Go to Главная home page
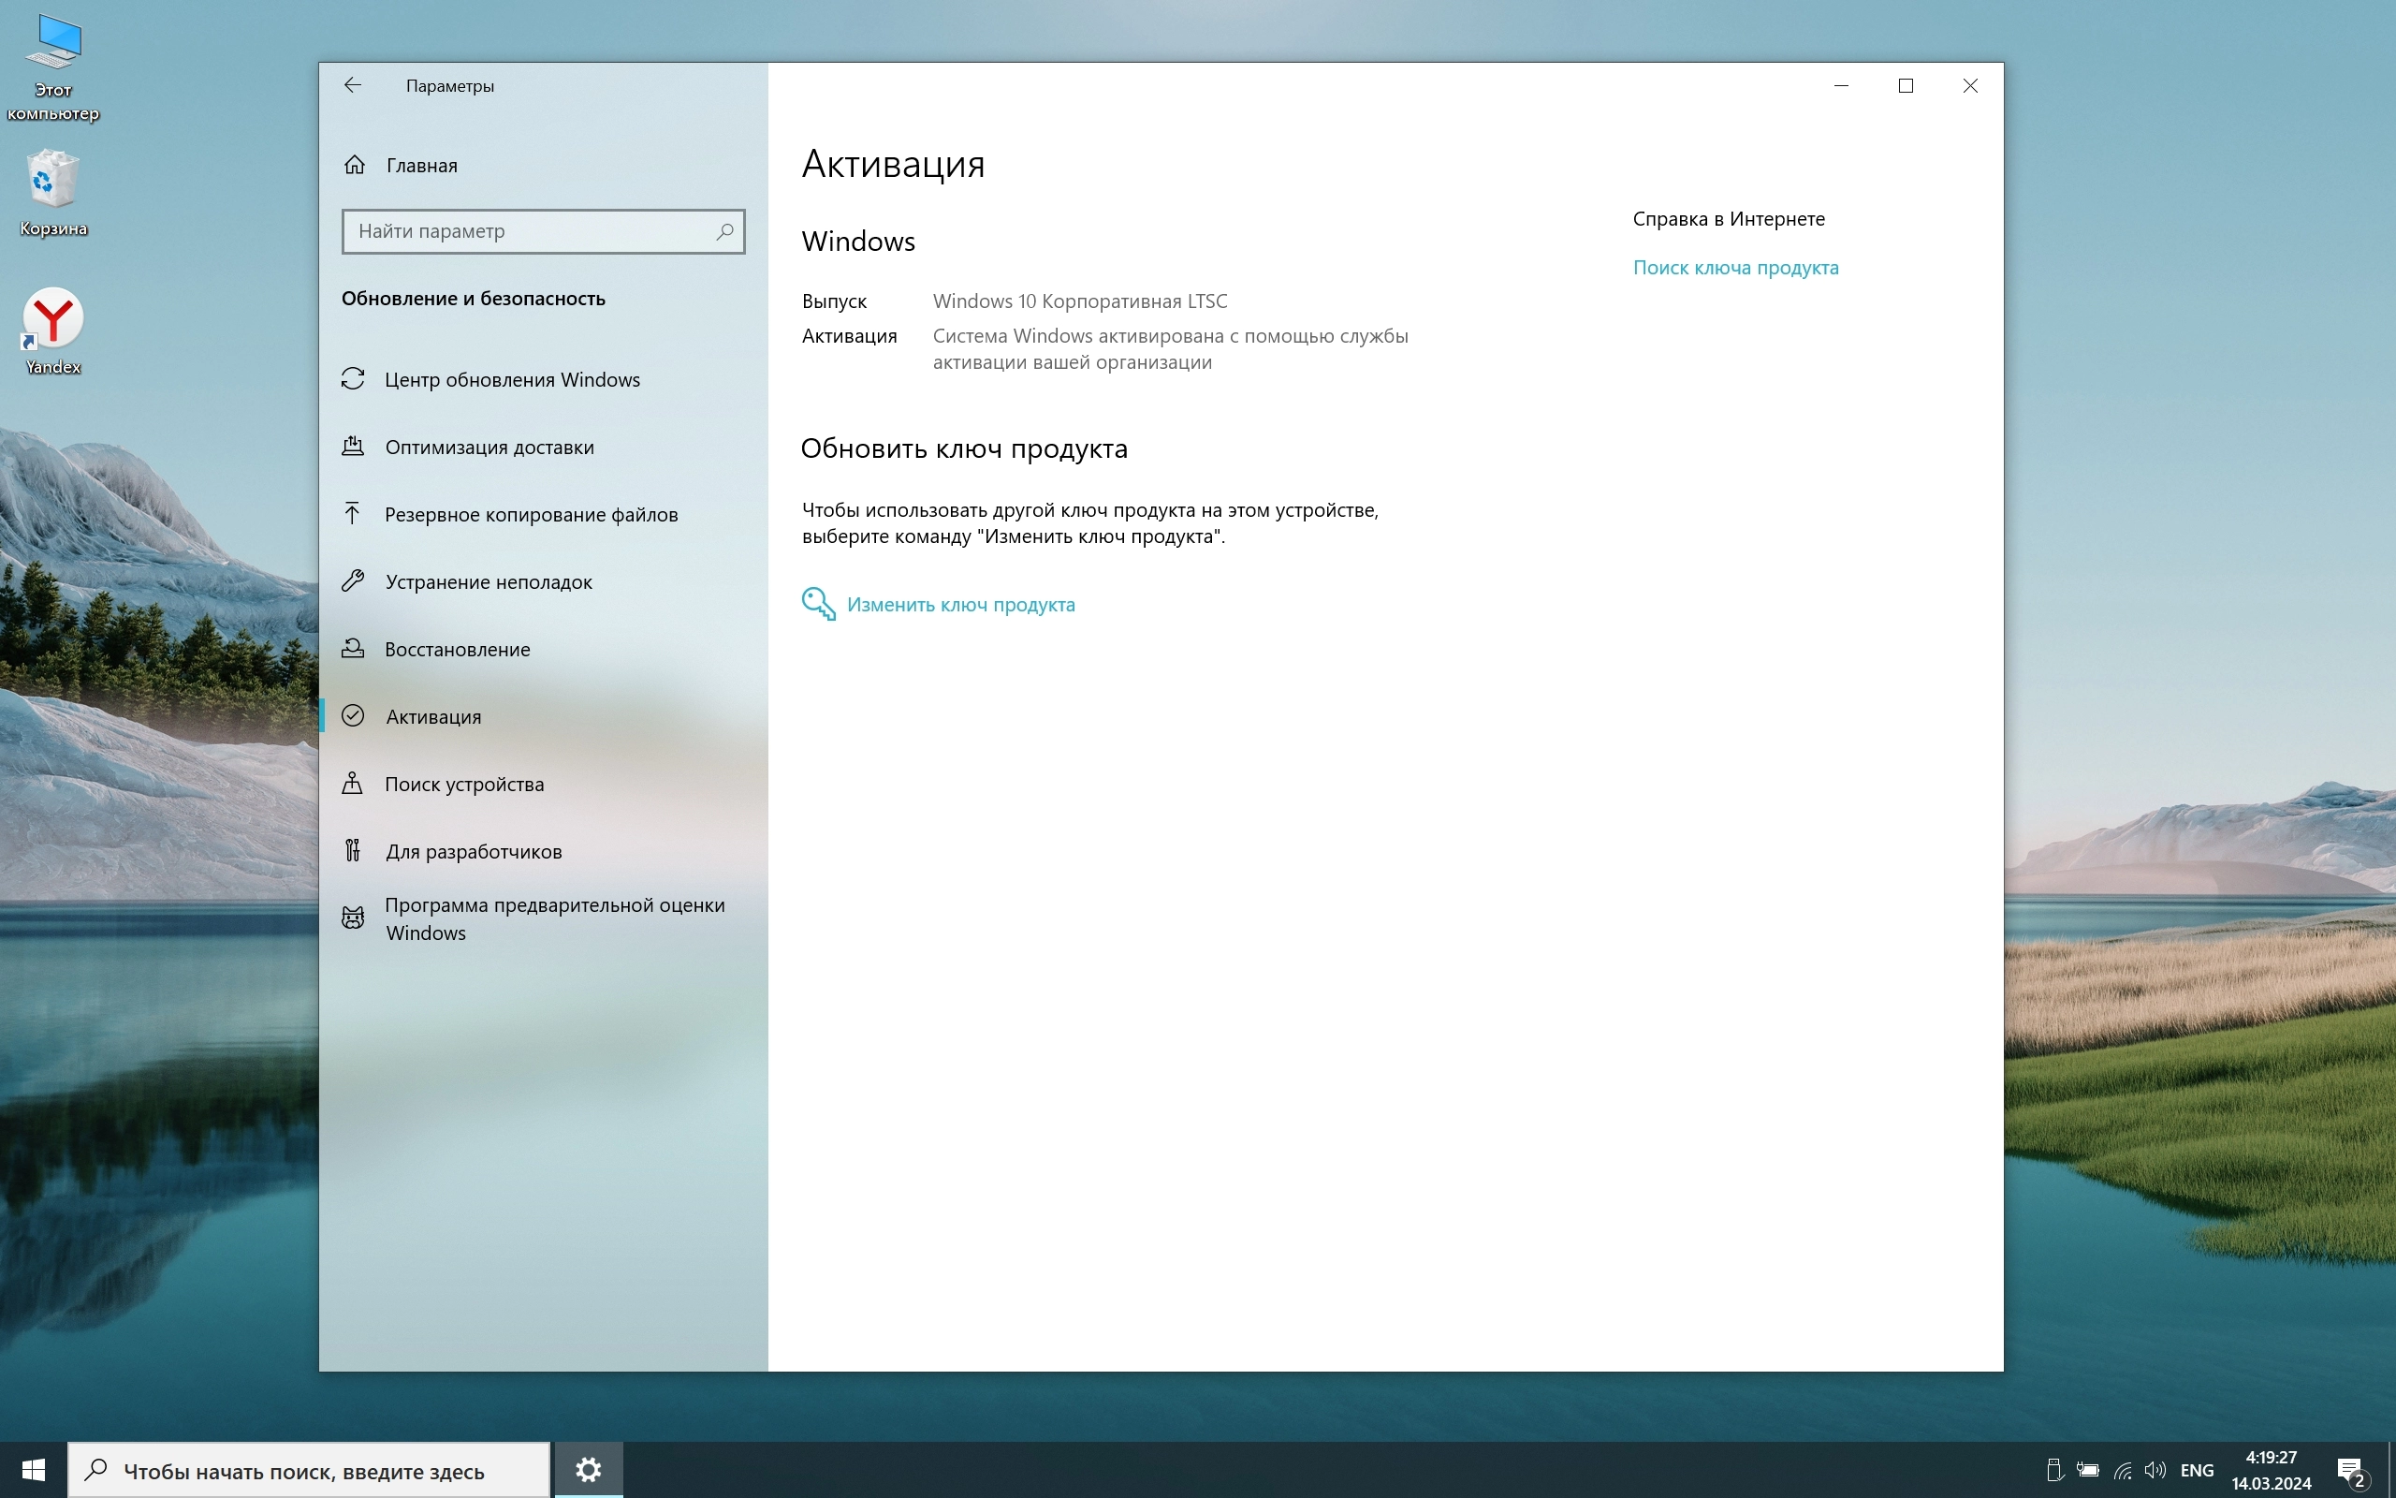The height and width of the screenshot is (1498, 2396). pos(421,166)
